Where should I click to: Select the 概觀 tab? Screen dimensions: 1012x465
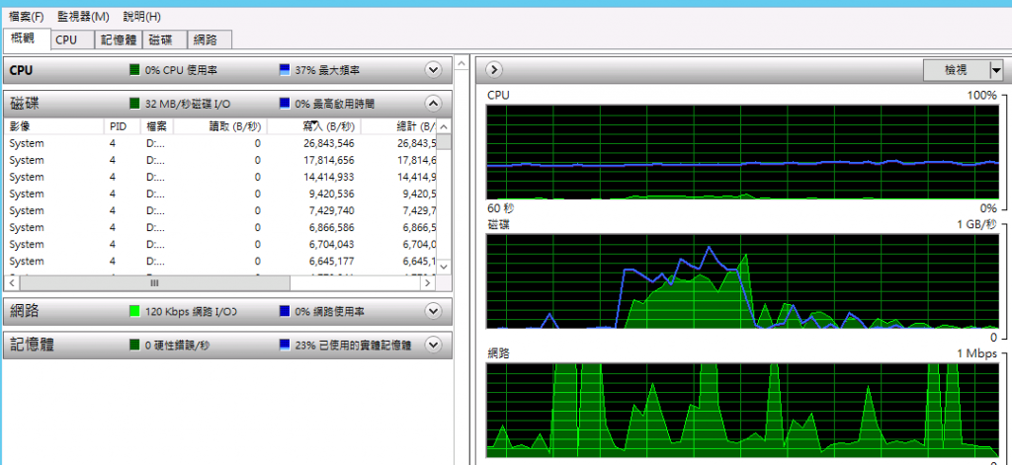coord(27,39)
